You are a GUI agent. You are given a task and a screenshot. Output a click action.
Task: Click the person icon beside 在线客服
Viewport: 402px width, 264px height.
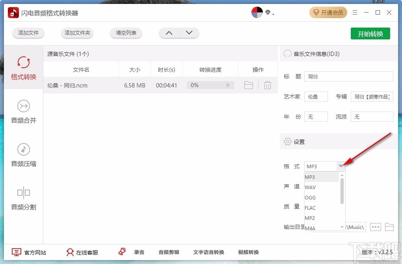point(70,252)
